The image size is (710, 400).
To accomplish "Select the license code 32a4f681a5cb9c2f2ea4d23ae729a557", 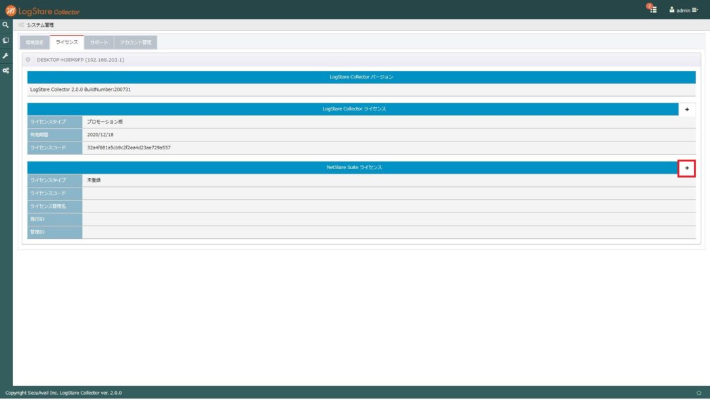I will click(129, 147).
